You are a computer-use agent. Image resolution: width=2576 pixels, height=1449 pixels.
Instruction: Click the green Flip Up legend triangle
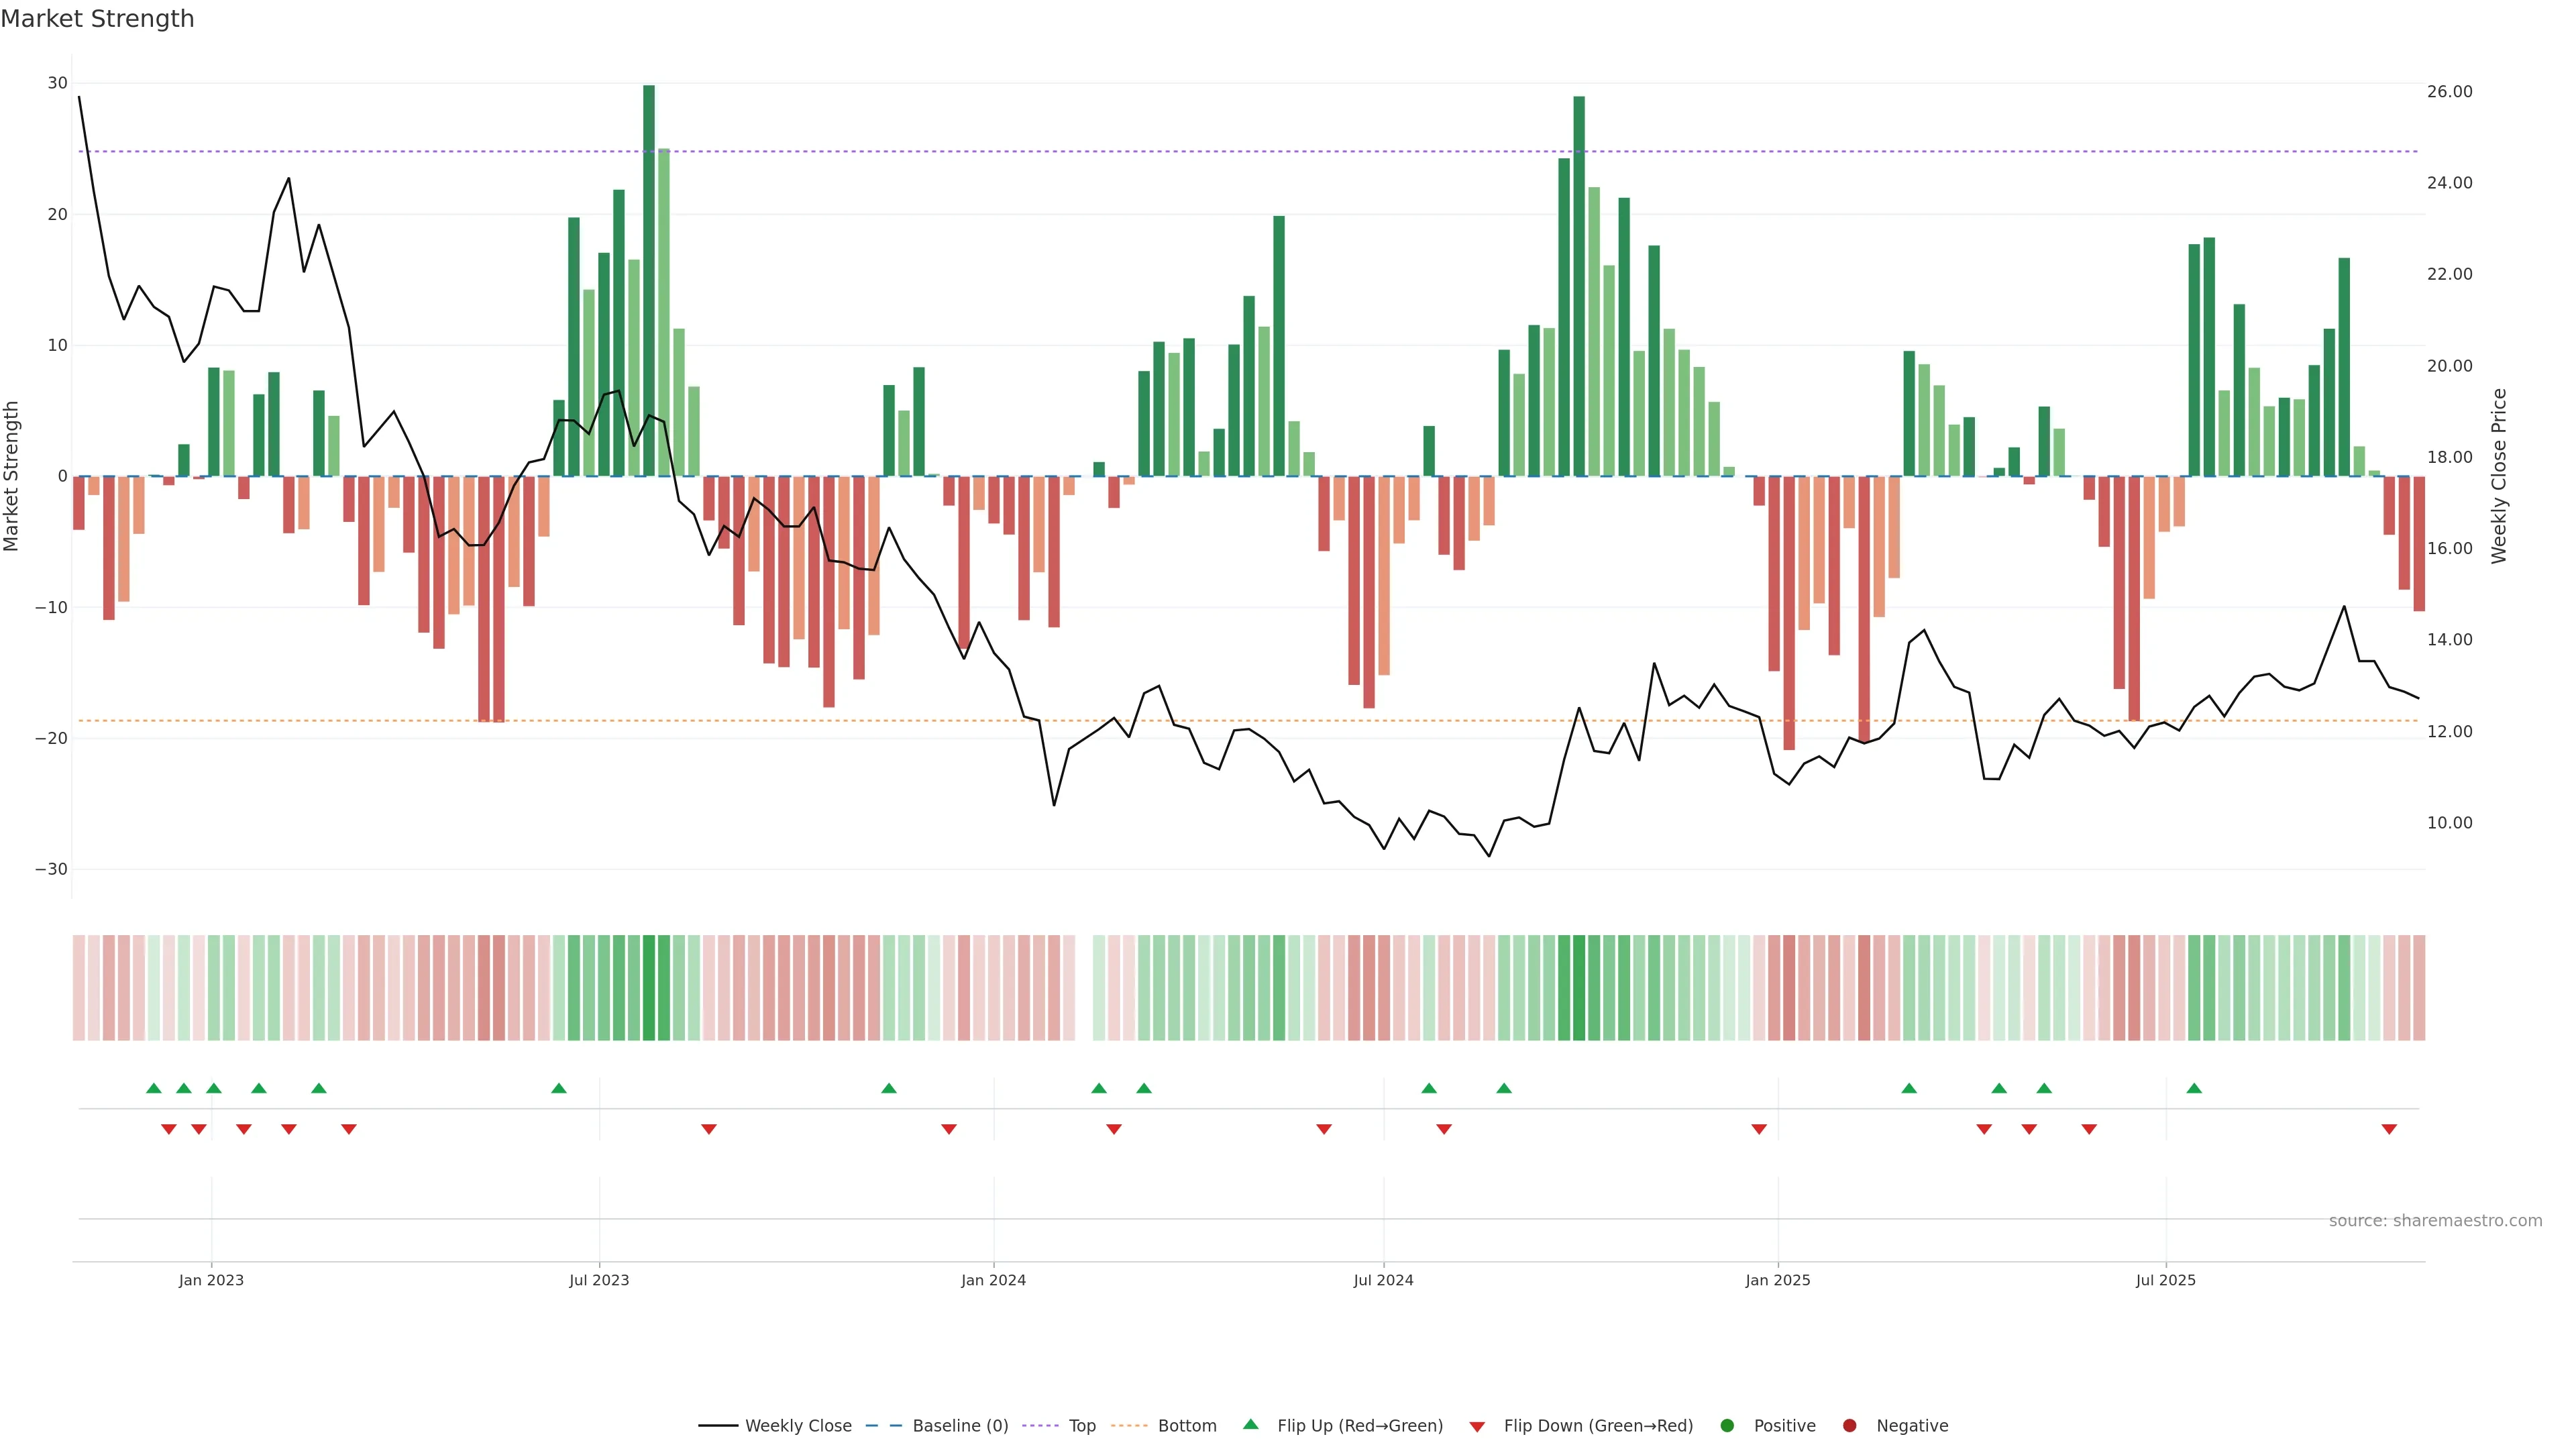click(x=1250, y=1424)
